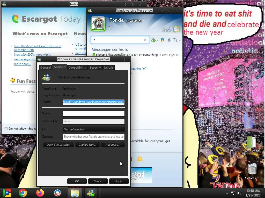
Task: Launch Firefox from the taskbar
Action: pyautogui.click(x=40, y=193)
